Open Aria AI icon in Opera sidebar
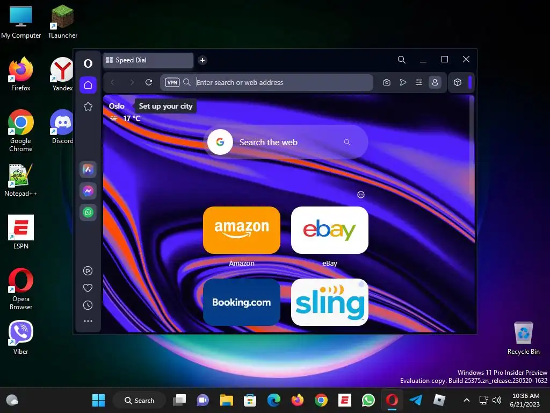Viewport: 550px width, 413px height. pyautogui.click(x=88, y=169)
